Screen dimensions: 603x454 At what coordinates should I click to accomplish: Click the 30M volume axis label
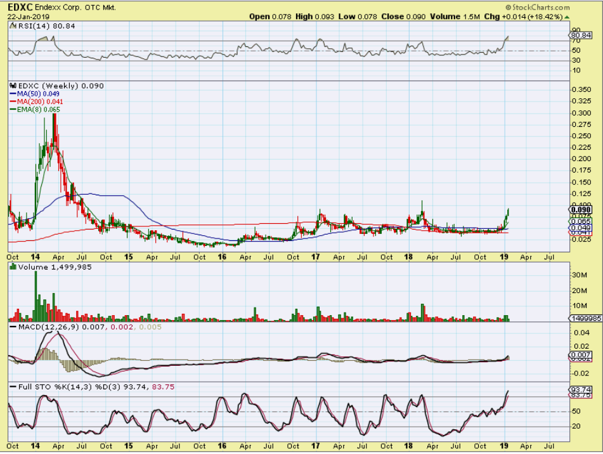pyautogui.click(x=579, y=275)
